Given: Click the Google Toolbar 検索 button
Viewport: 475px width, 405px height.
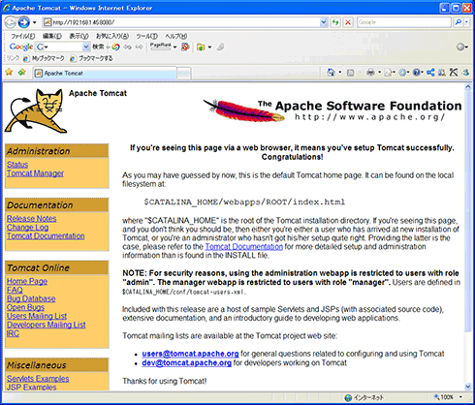Looking at the screenshot, I should tap(98, 47).
